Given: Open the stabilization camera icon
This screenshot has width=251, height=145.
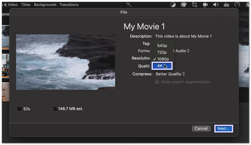Looking at the screenshot, I should tap(205, 5).
